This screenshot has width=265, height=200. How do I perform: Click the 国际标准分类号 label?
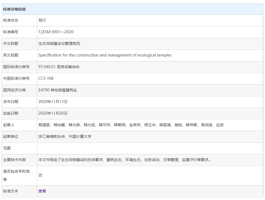[16, 67]
